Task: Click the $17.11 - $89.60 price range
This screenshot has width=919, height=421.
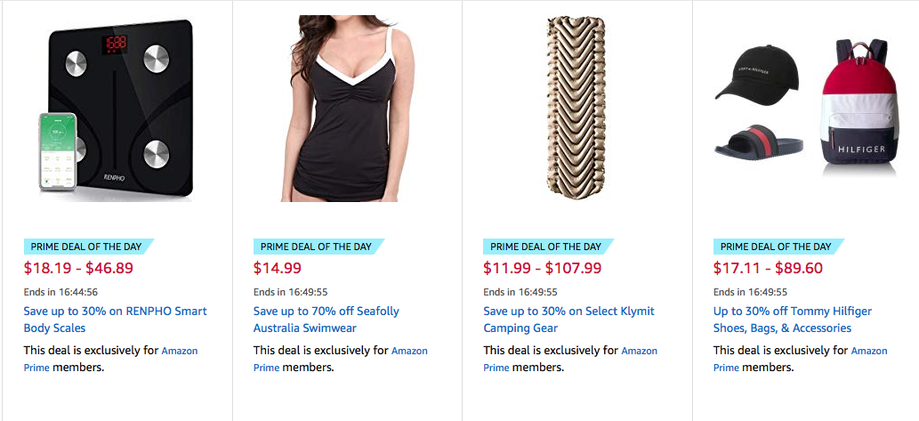Action: pyautogui.click(x=768, y=268)
